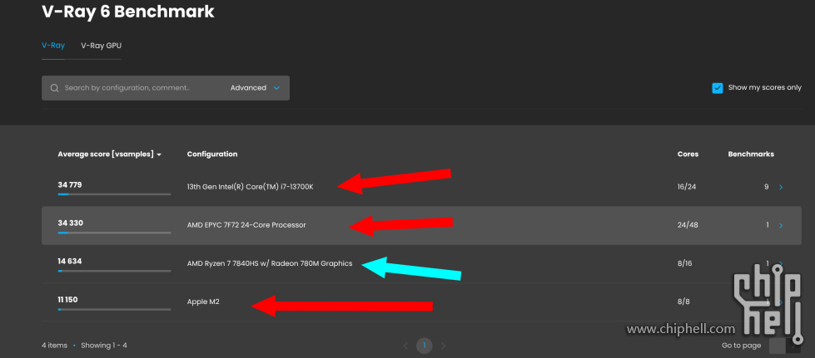Click the 34 779 average score
Viewport: 815px width, 358px height.
point(70,184)
